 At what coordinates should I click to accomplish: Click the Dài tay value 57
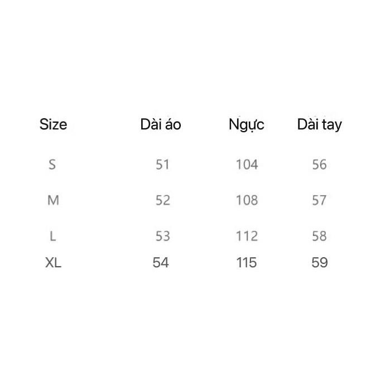(x=319, y=200)
